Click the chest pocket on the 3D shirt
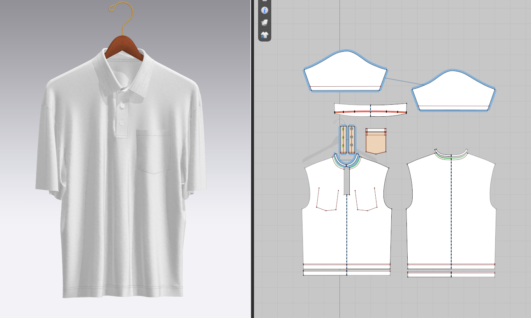 click(x=154, y=151)
